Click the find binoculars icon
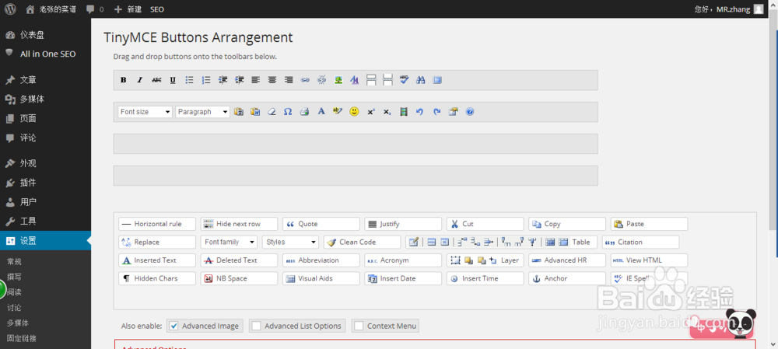The width and height of the screenshot is (778, 349). [421, 80]
